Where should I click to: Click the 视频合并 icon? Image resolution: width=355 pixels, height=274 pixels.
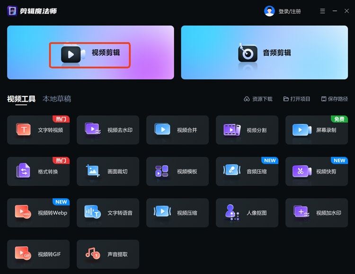tap(162, 129)
